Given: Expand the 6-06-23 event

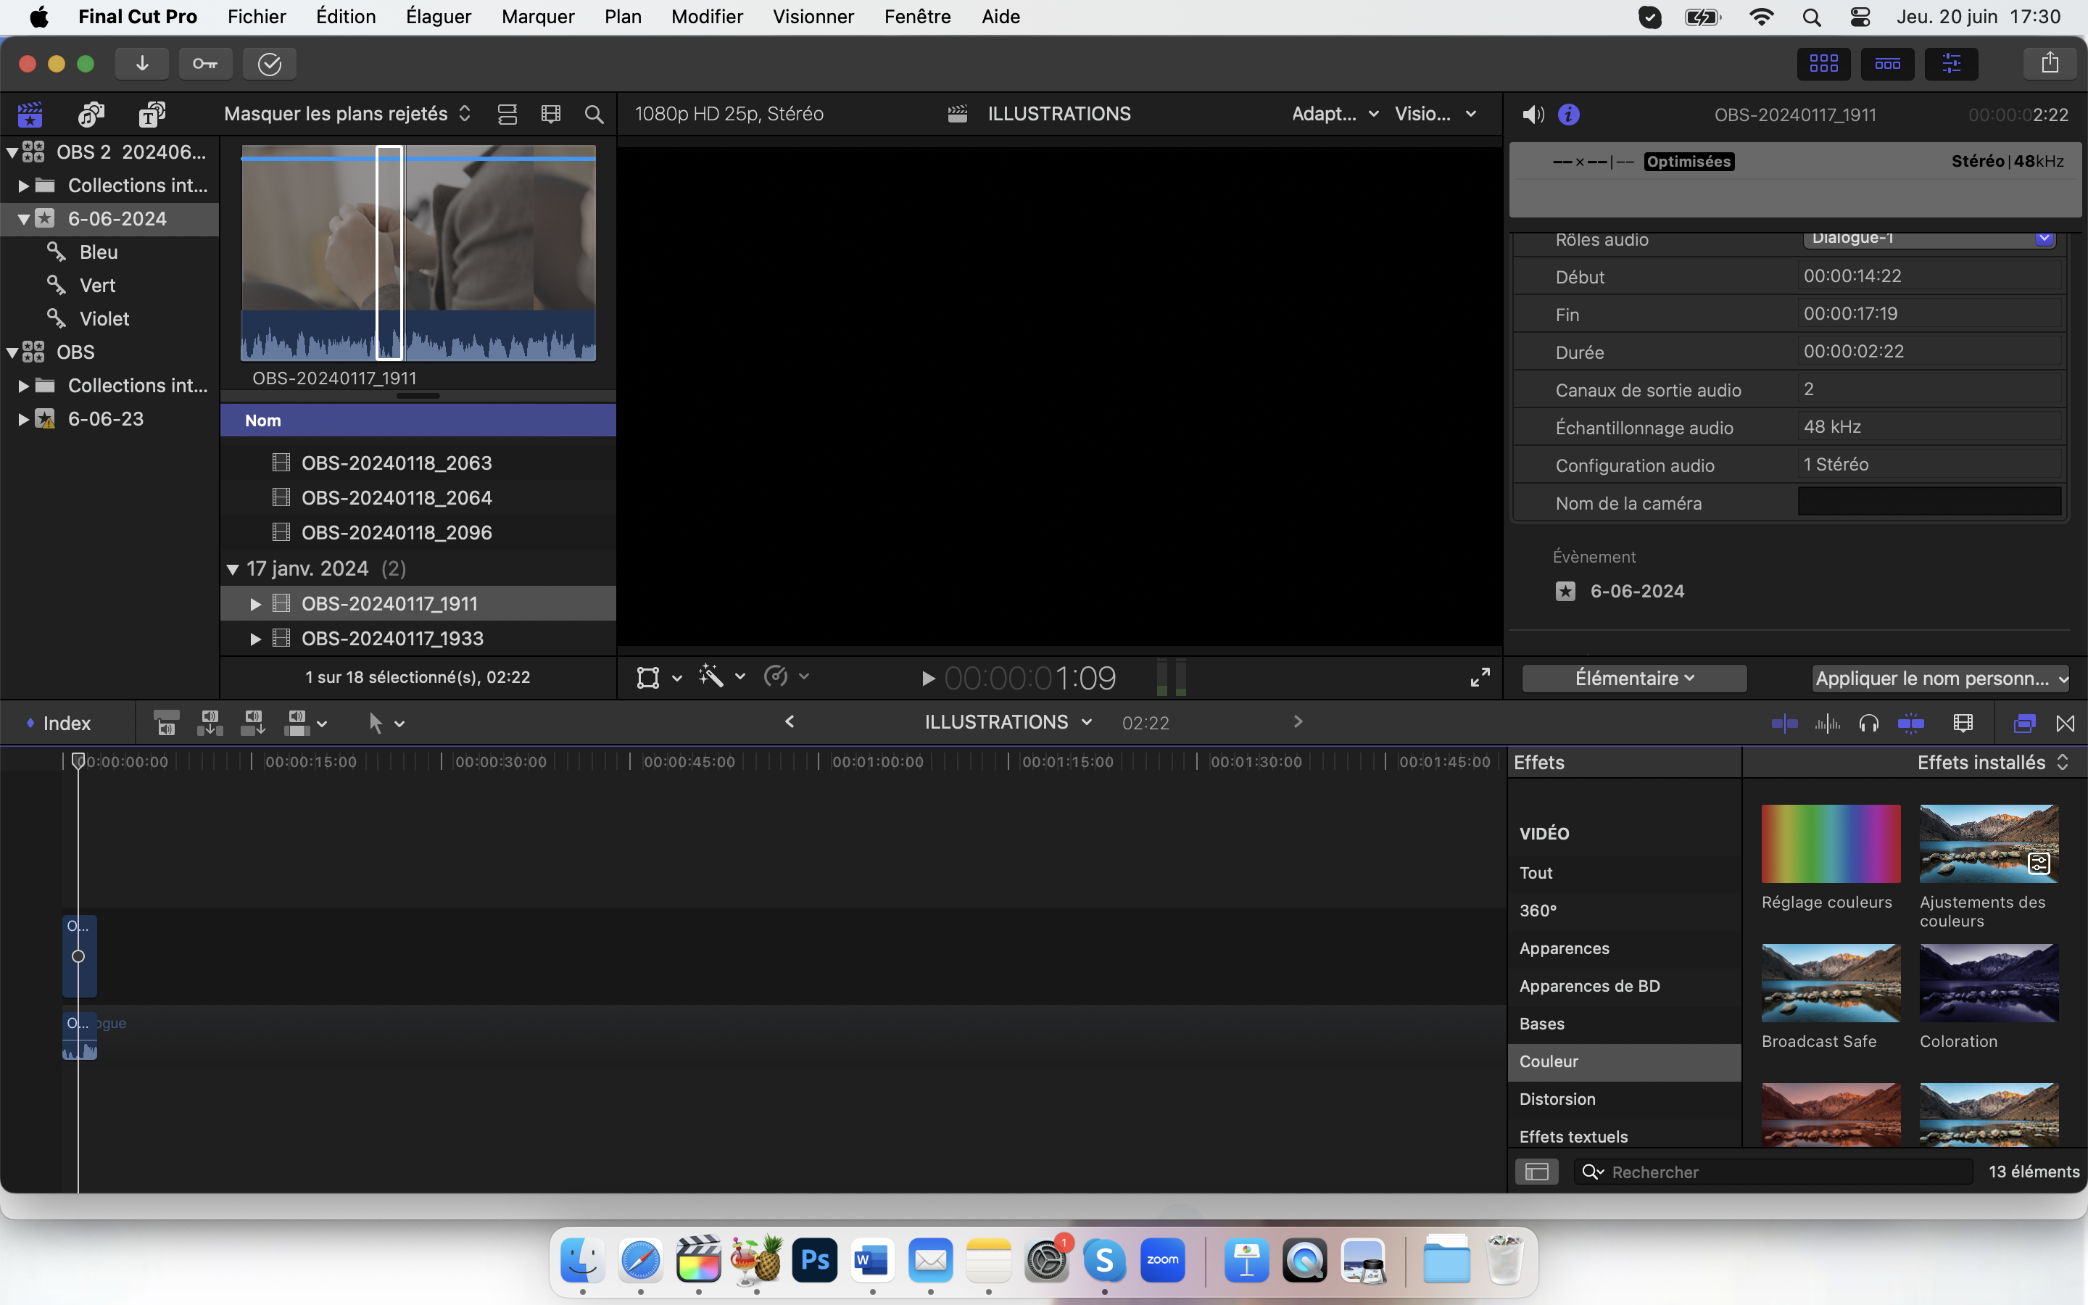Looking at the screenshot, I should click(23, 420).
